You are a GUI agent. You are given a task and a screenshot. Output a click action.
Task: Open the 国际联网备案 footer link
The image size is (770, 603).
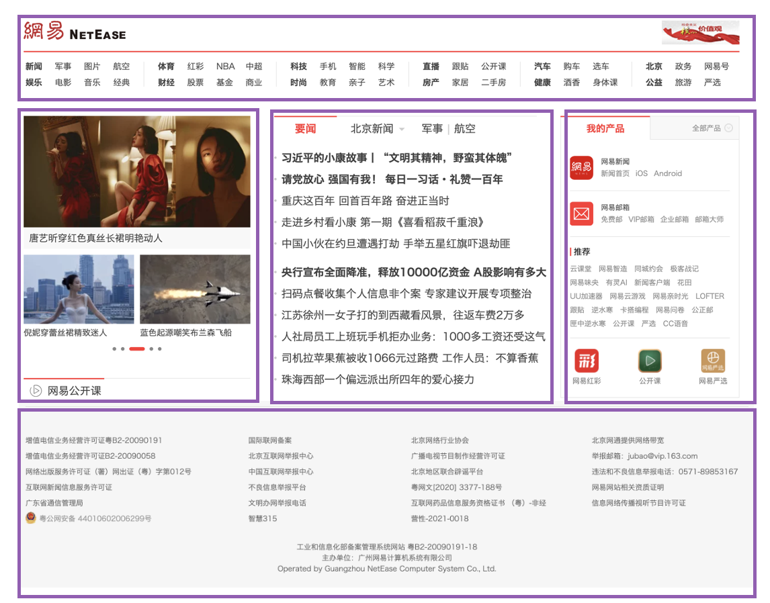pyautogui.click(x=270, y=440)
